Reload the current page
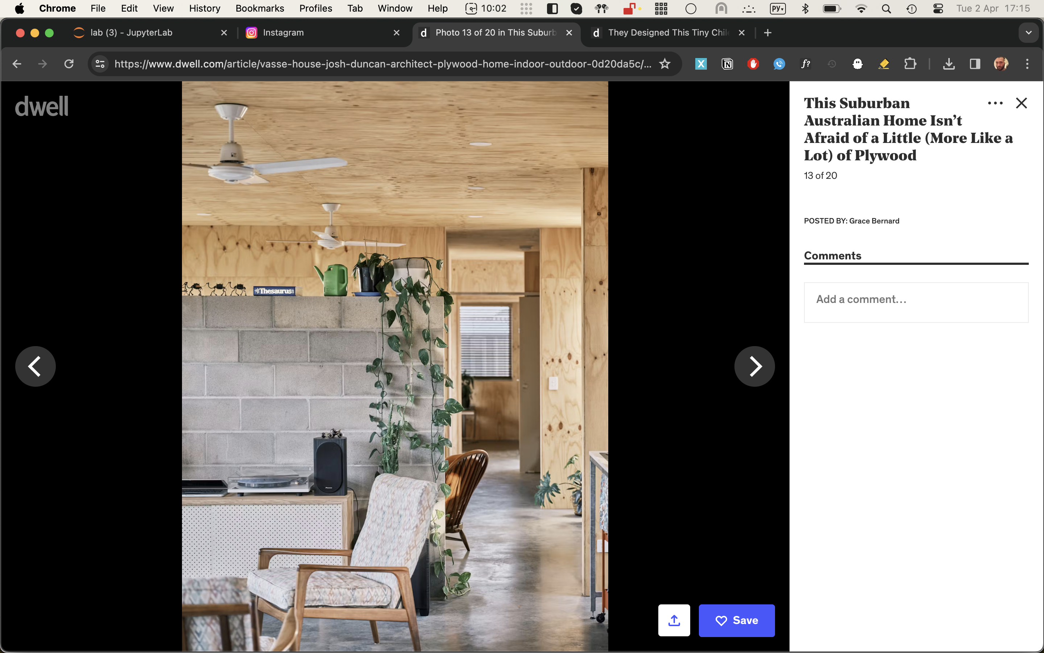This screenshot has width=1044, height=653. 69,64
